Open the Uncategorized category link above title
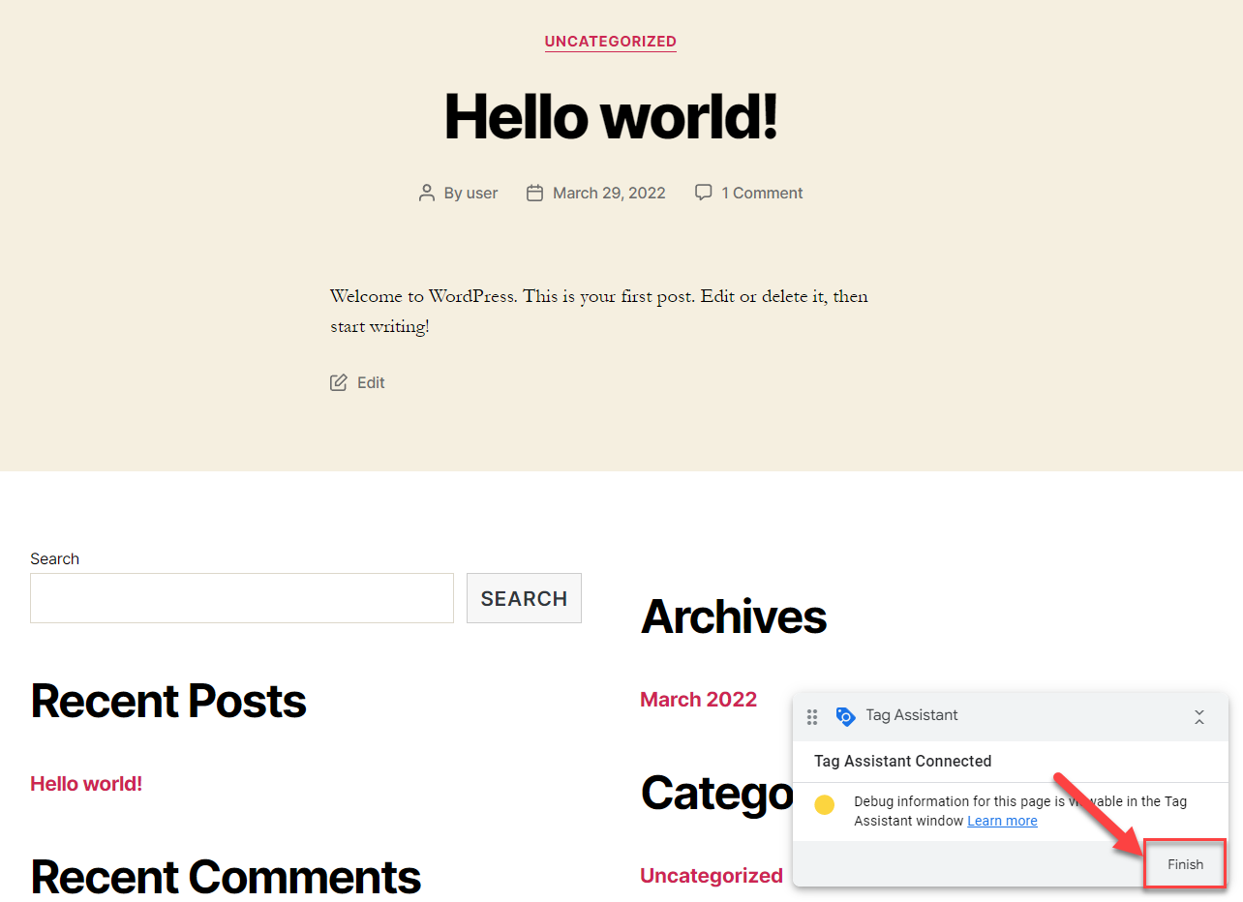The width and height of the screenshot is (1243, 902). (610, 42)
